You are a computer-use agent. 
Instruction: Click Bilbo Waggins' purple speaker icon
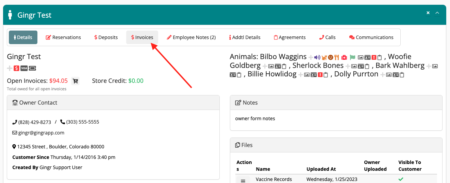317,57
